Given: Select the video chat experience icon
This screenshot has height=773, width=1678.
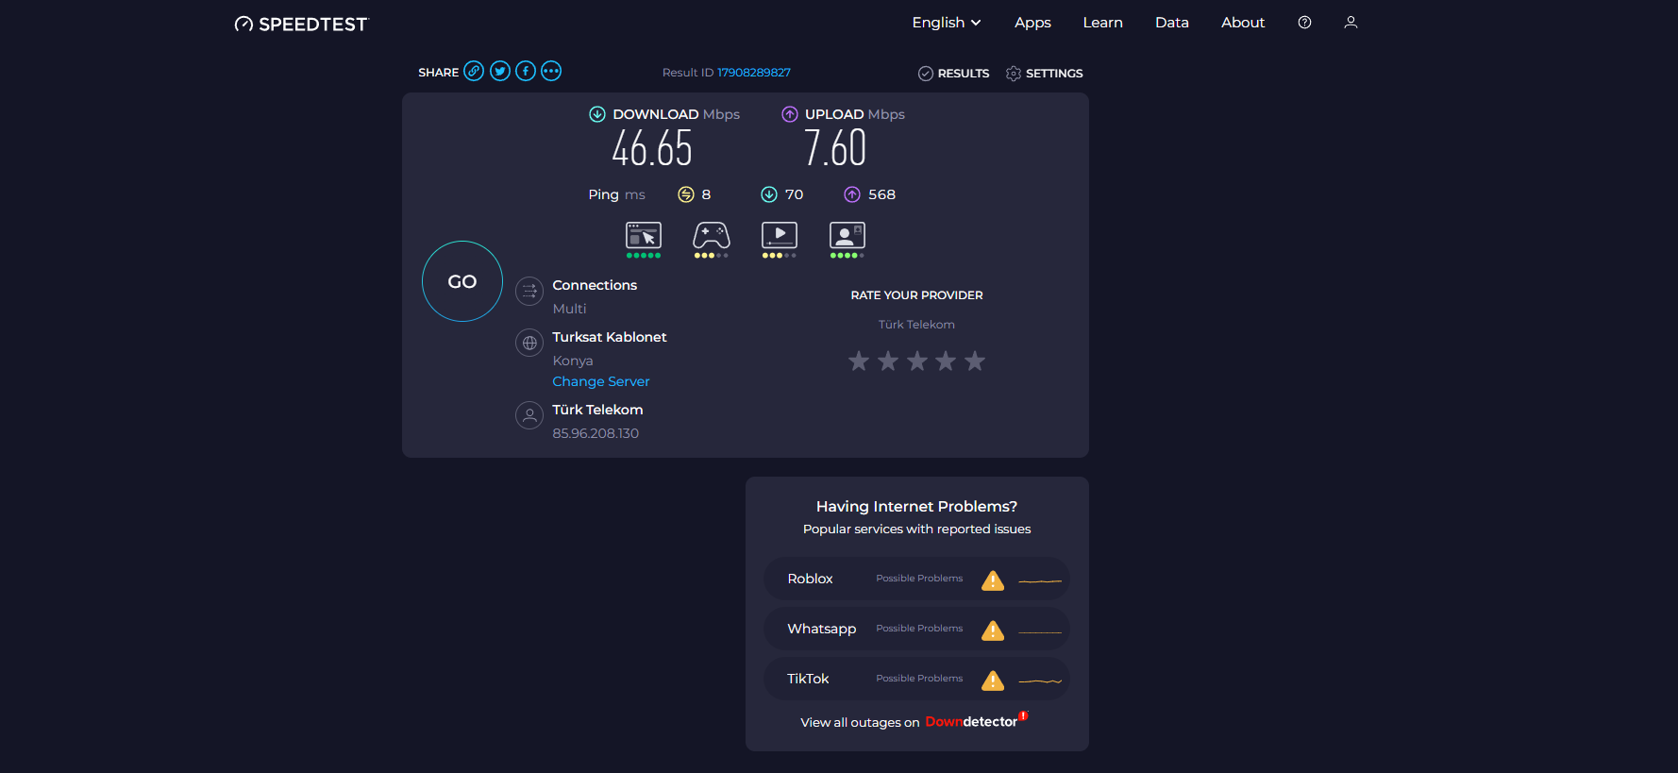Looking at the screenshot, I should click(847, 235).
